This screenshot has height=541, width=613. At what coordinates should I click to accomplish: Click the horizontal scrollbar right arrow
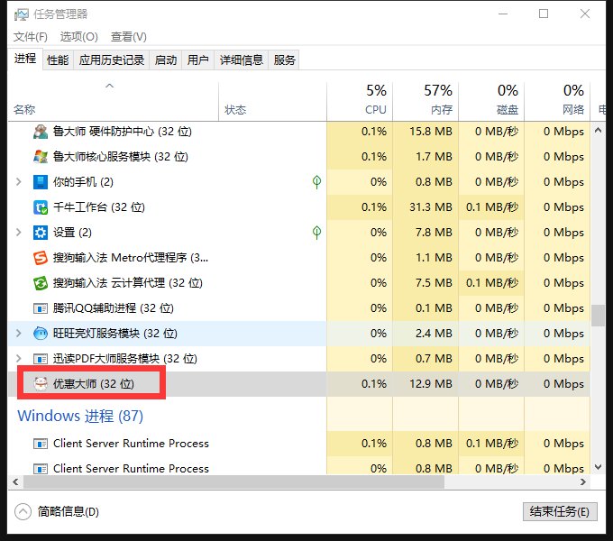tap(583, 482)
